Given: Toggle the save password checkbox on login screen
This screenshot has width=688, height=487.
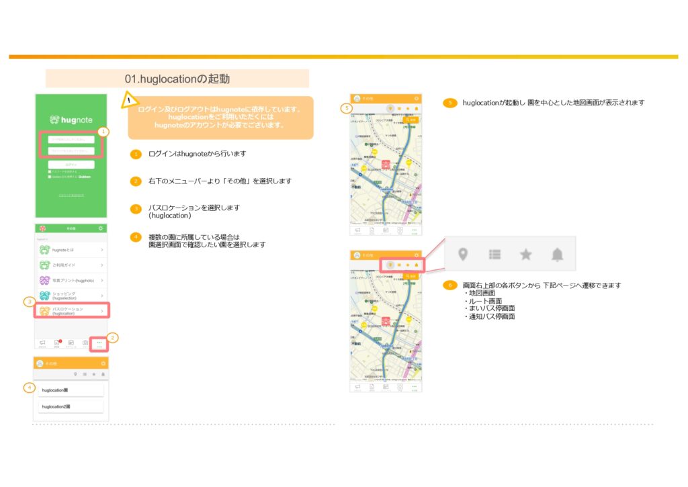Looking at the screenshot, I should click(49, 171).
